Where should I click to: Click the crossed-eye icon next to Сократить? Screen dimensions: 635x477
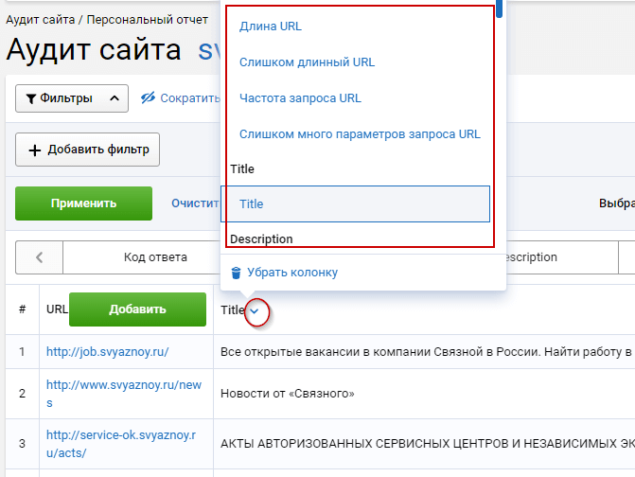148,97
